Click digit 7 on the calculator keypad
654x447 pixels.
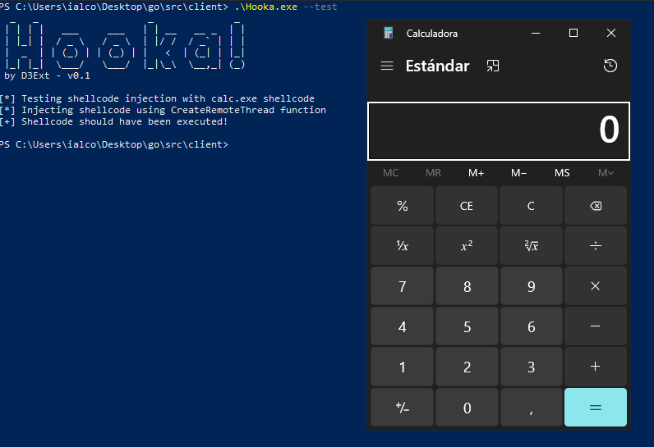[402, 286]
